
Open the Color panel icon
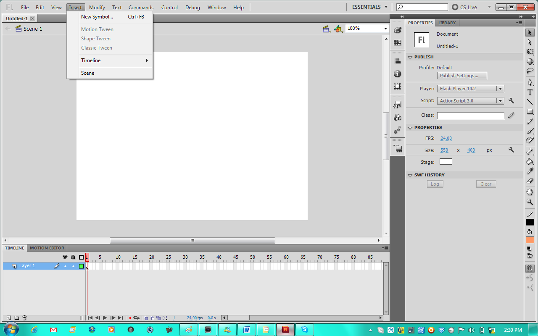pos(397,30)
